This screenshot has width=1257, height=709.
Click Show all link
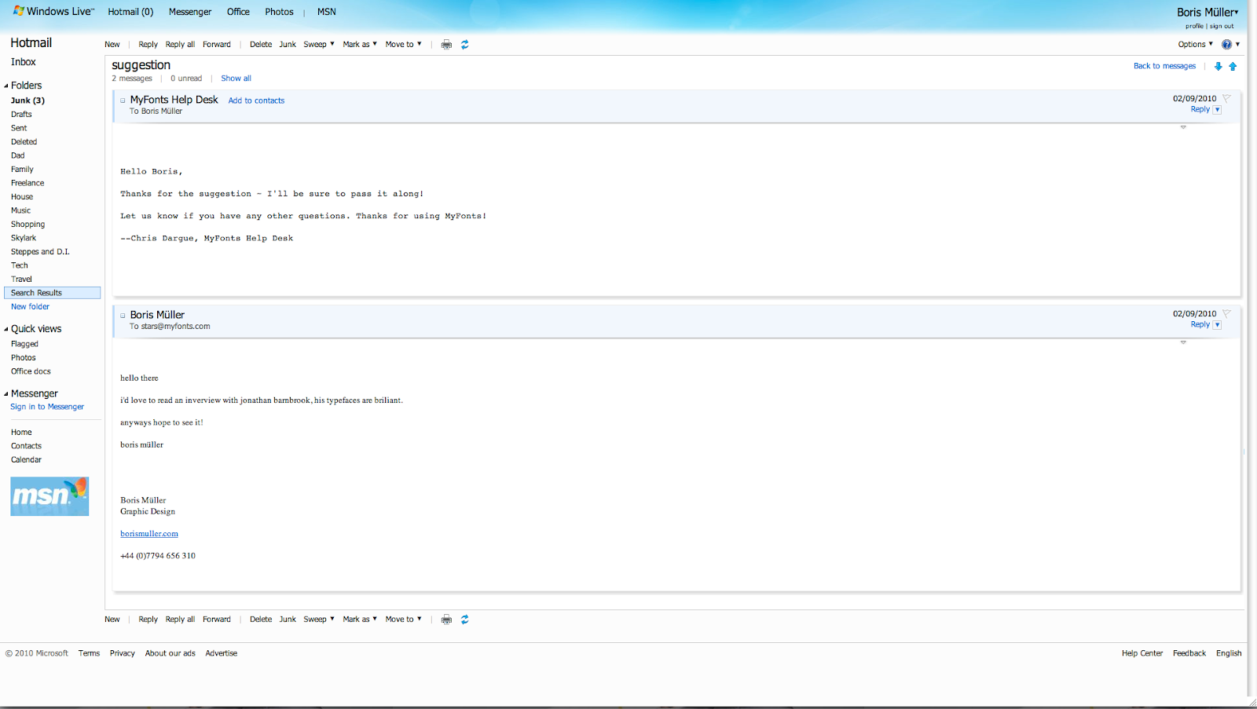[x=236, y=79]
